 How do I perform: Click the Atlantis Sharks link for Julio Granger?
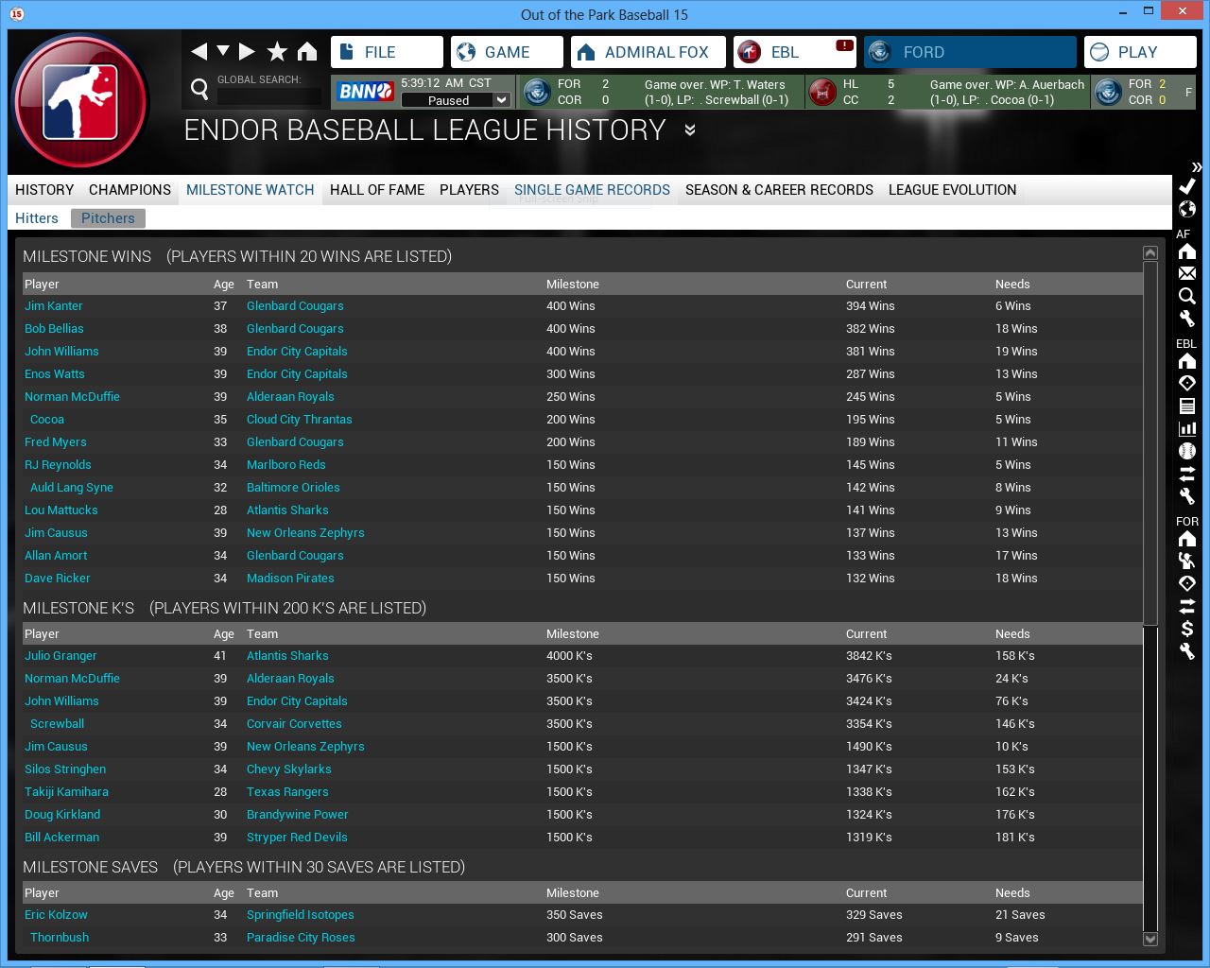tap(287, 656)
